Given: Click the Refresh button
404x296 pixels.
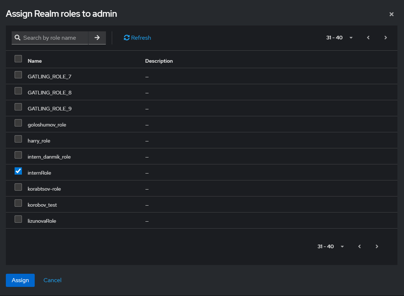Looking at the screenshot, I should point(137,38).
